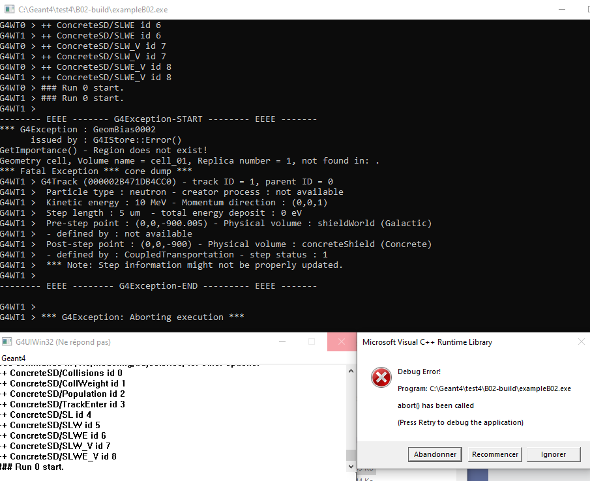
Task: Click the 'Debug Error!' heading text
Action: (x=419, y=372)
